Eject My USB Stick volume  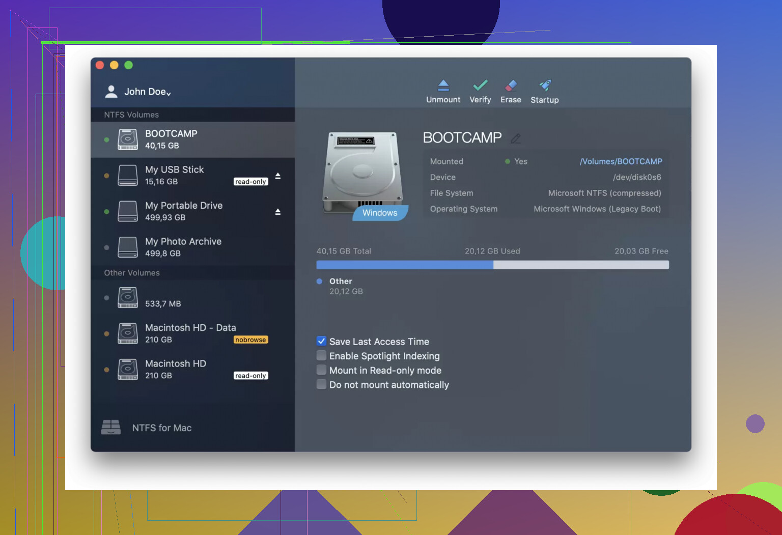pyautogui.click(x=278, y=176)
